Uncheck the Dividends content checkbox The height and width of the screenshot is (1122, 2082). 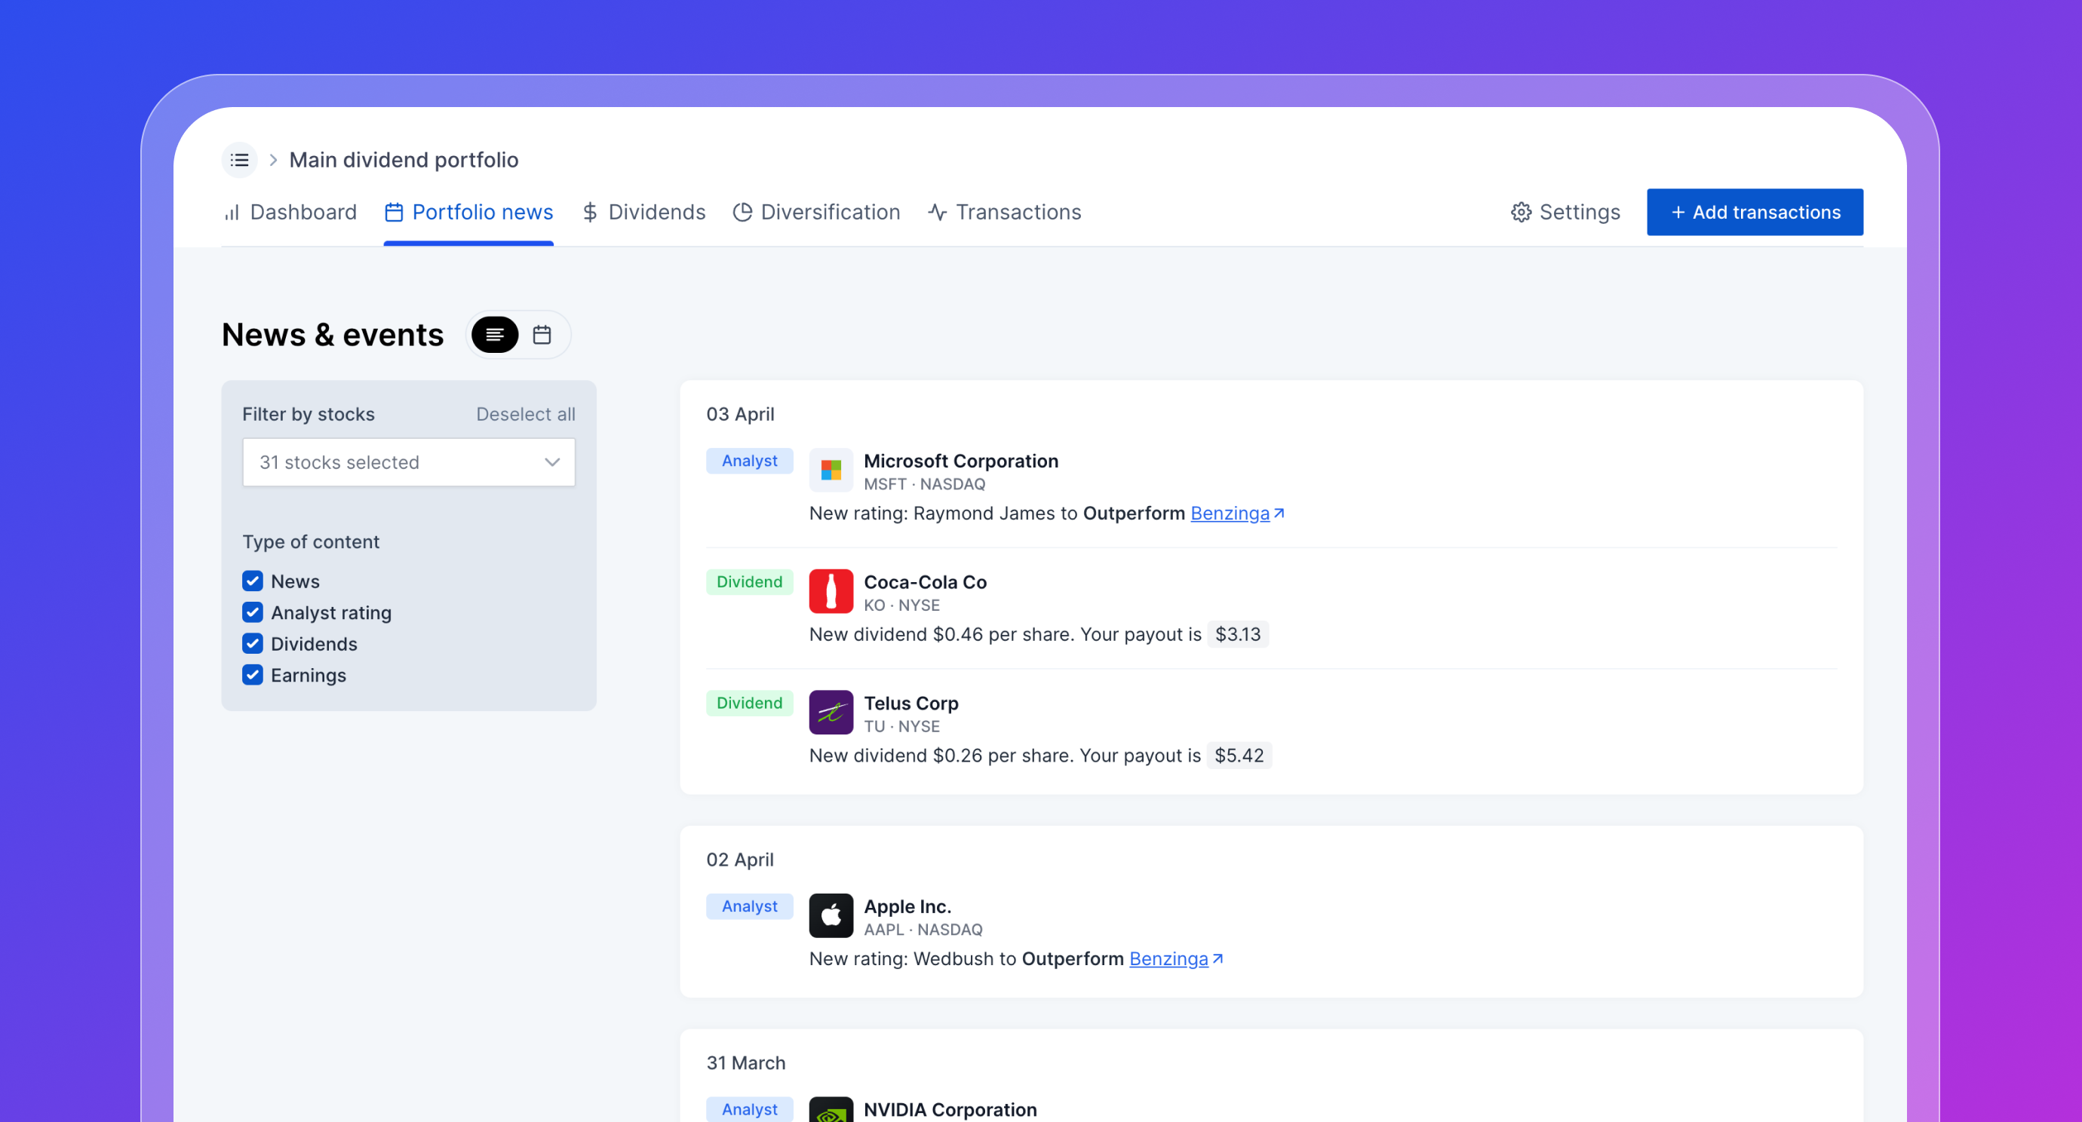[x=252, y=644]
